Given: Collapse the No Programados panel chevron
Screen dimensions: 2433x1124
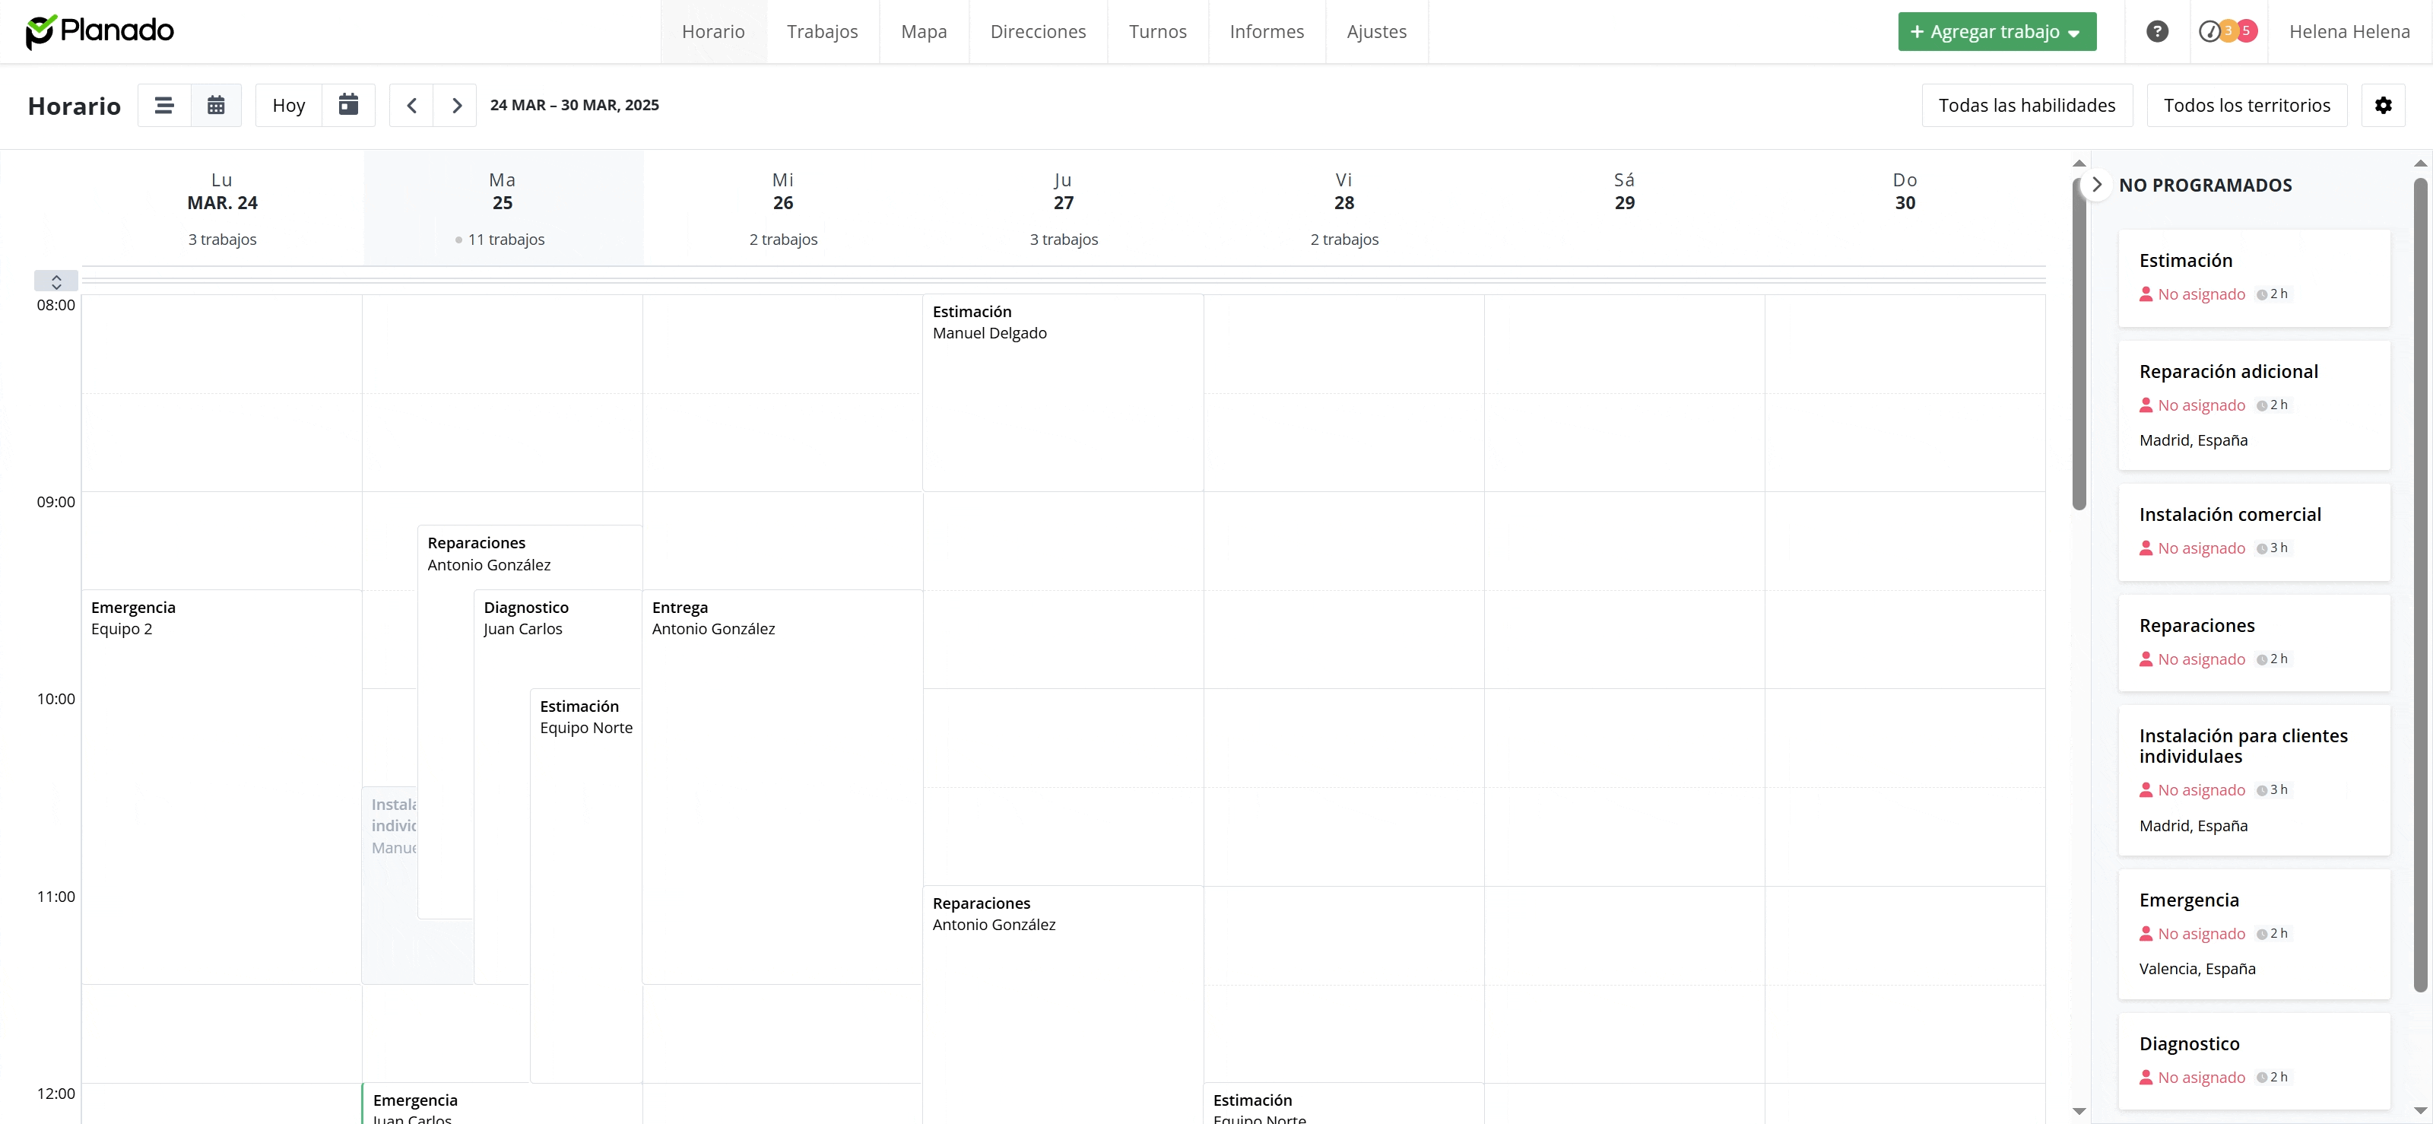Looking at the screenshot, I should 2097,184.
